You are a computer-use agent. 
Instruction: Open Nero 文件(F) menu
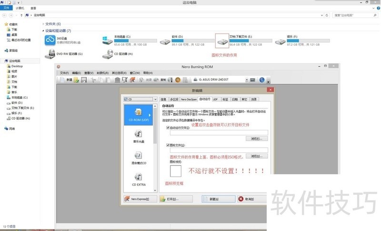click(x=64, y=73)
